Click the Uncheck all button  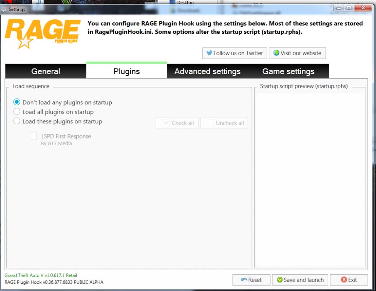pos(224,123)
